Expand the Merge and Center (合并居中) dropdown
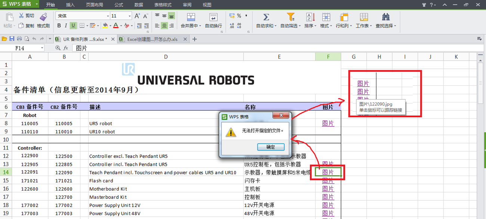The width and height of the screenshot is (486, 219). pyautogui.click(x=200, y=26)
